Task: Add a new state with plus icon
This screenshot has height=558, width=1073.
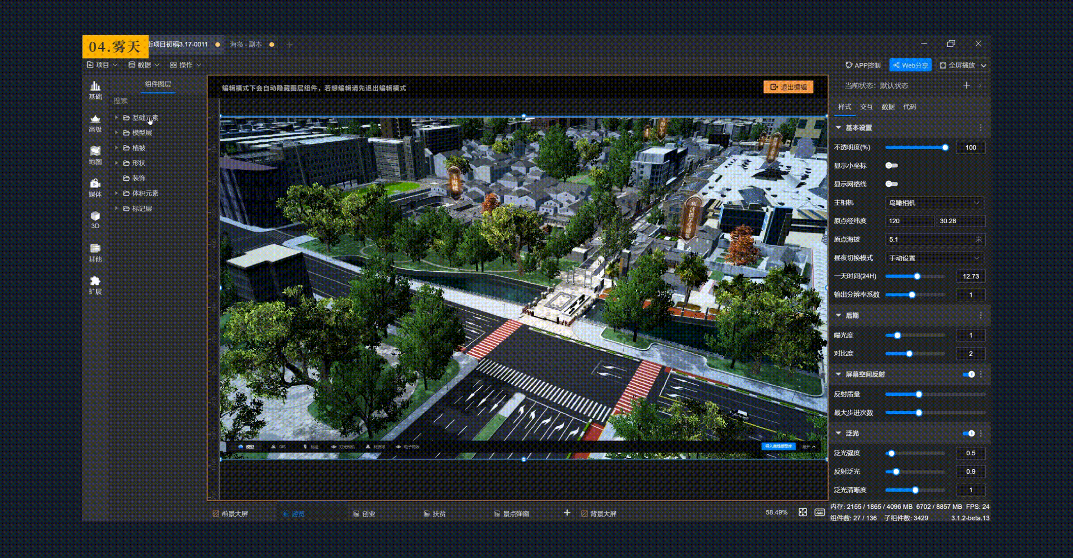Action: 966,85
